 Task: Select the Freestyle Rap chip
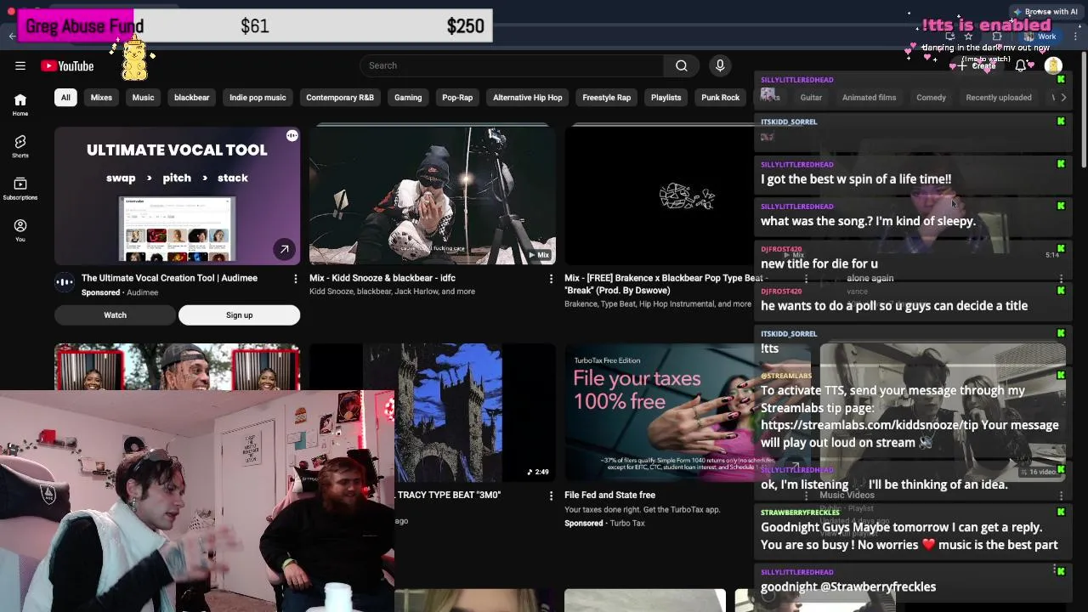tap(606, 98)
